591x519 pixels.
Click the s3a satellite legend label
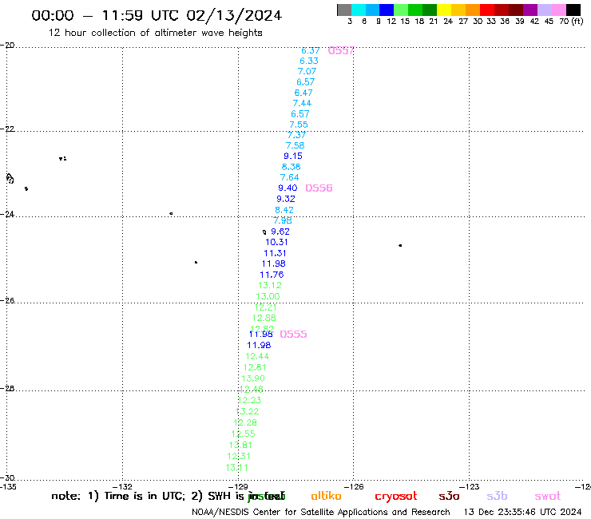click(449, 496)
